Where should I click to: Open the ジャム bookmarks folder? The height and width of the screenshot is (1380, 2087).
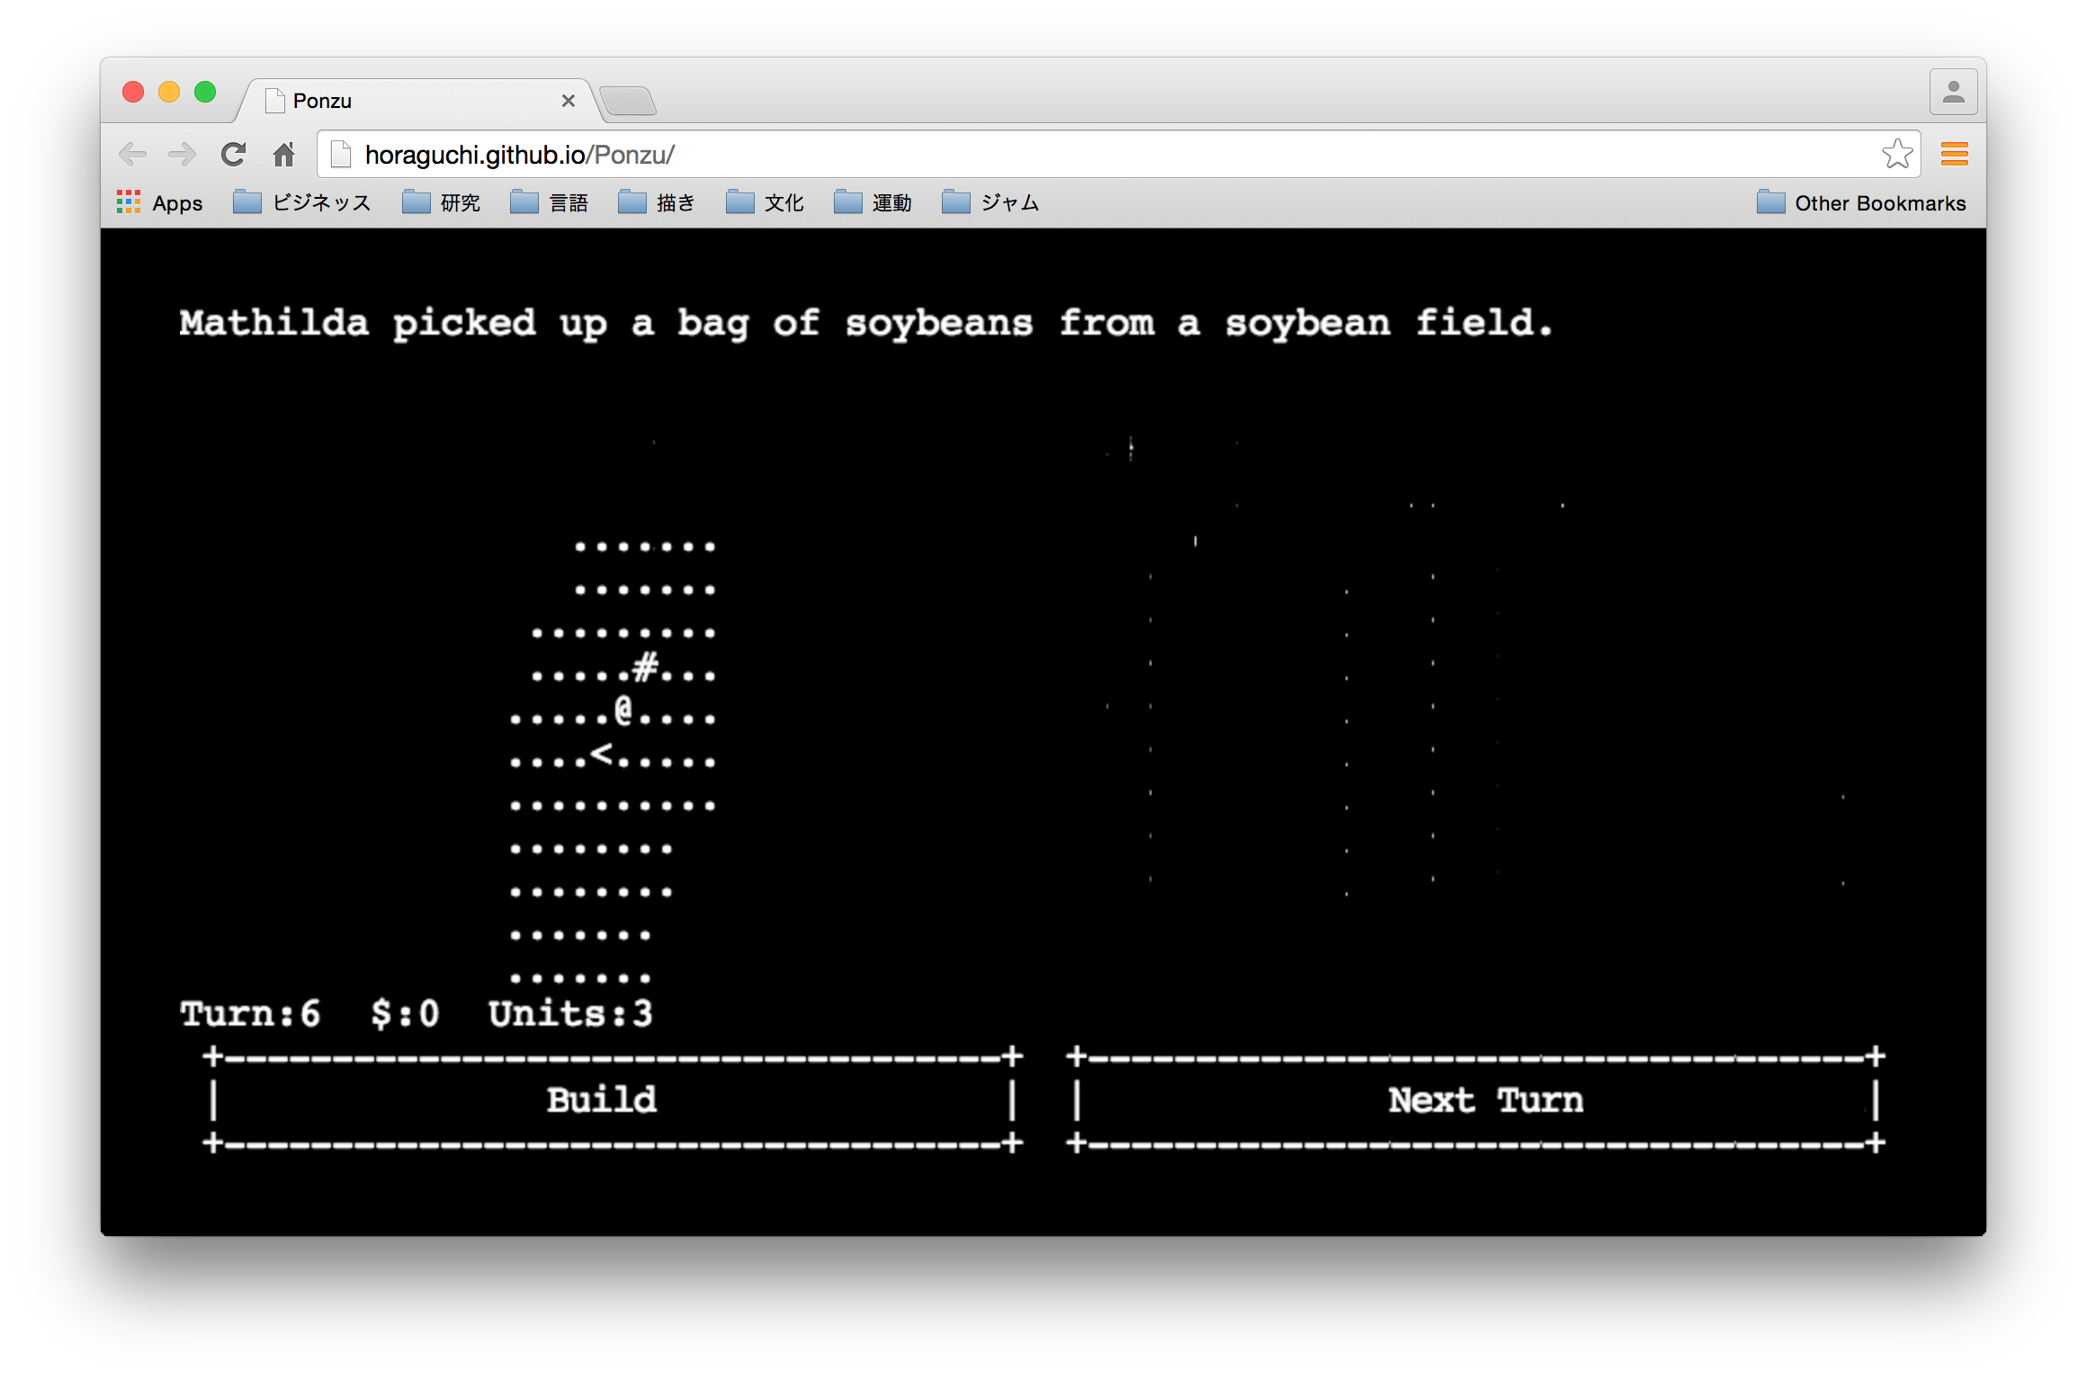(x=990, y=203)
